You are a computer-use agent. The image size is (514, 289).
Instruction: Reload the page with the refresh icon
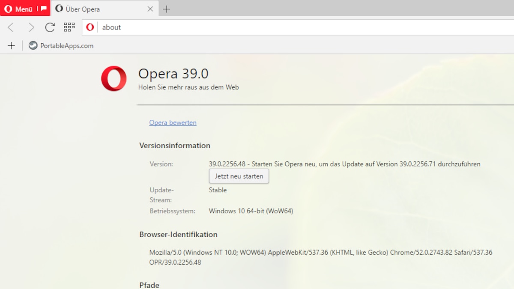[x=50, y=27]
